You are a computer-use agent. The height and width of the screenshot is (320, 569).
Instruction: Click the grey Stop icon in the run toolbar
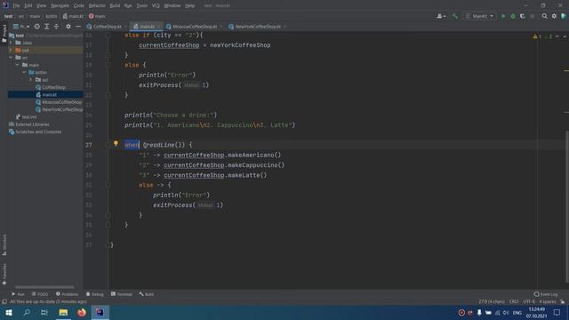point(533,16)
